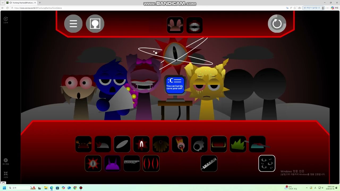Open File Explorer from the taskbar
This screenshot has width=340, height=191.
46,188
